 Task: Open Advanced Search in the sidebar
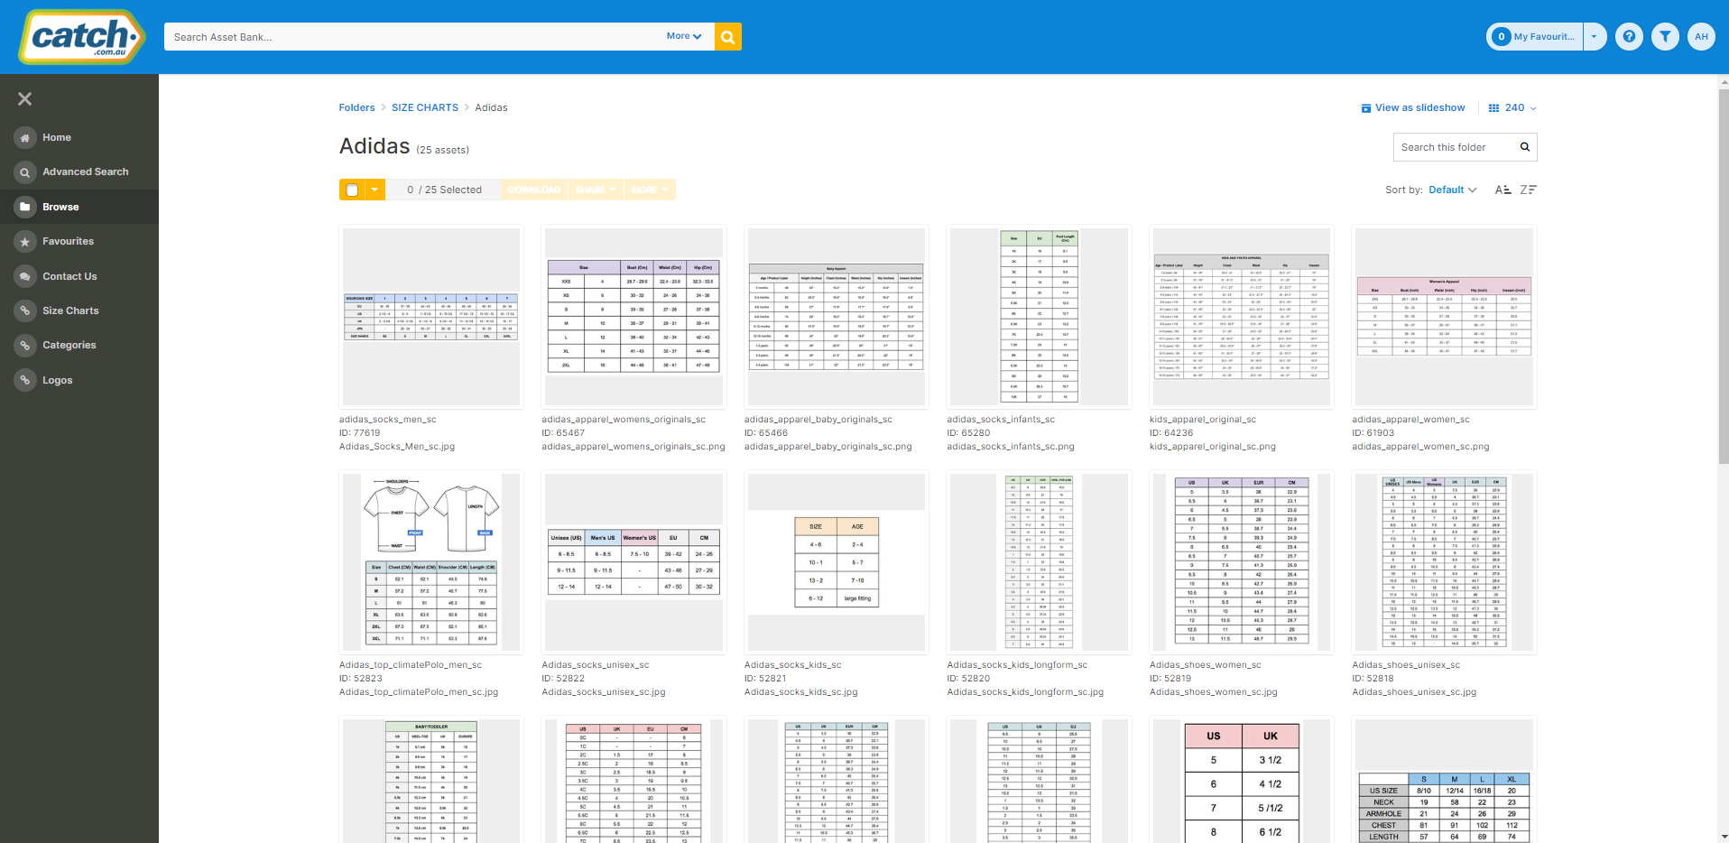[86, 172]
